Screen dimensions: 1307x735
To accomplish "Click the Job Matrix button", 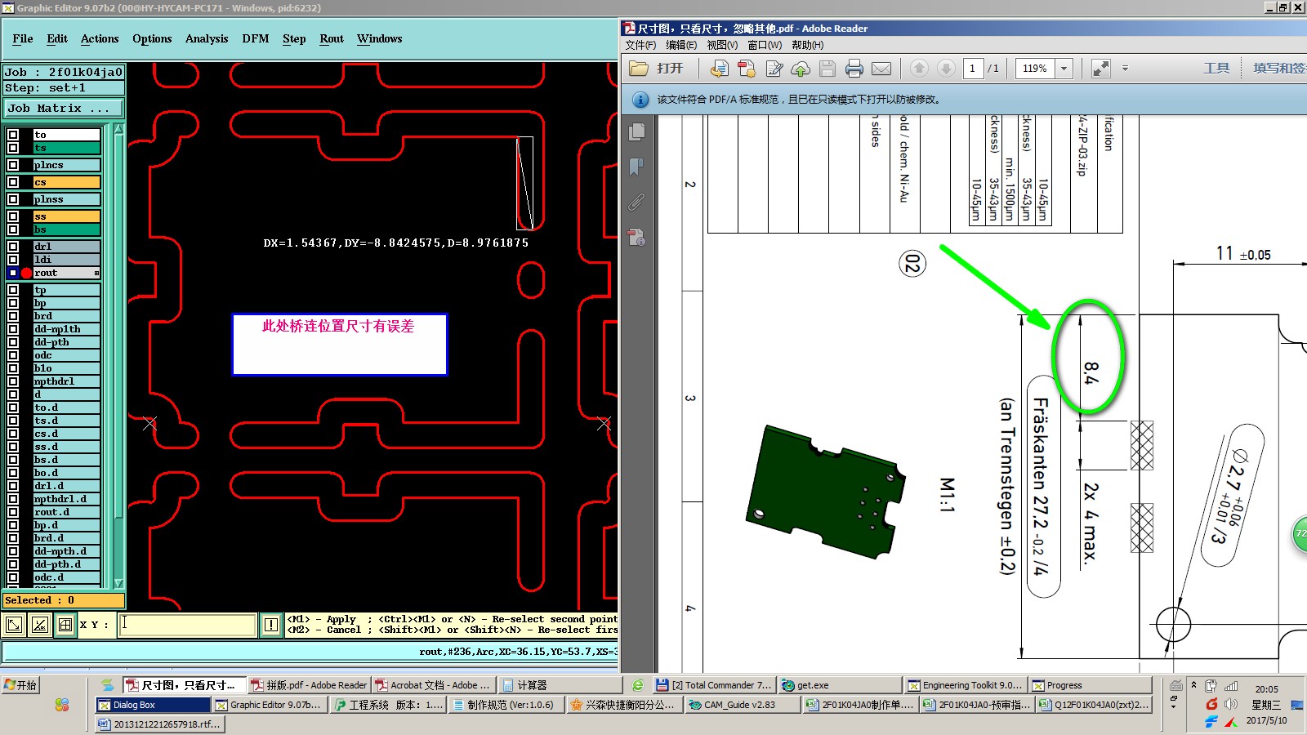I will point(64,108).
